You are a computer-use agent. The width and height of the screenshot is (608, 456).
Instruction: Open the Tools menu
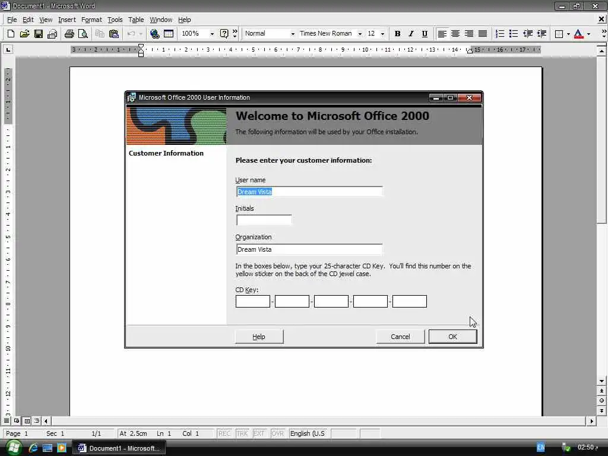tap(115, 20)
